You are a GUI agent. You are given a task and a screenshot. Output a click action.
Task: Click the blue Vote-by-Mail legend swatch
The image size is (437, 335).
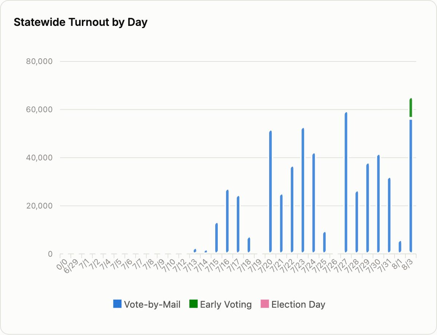click(117, 304)
